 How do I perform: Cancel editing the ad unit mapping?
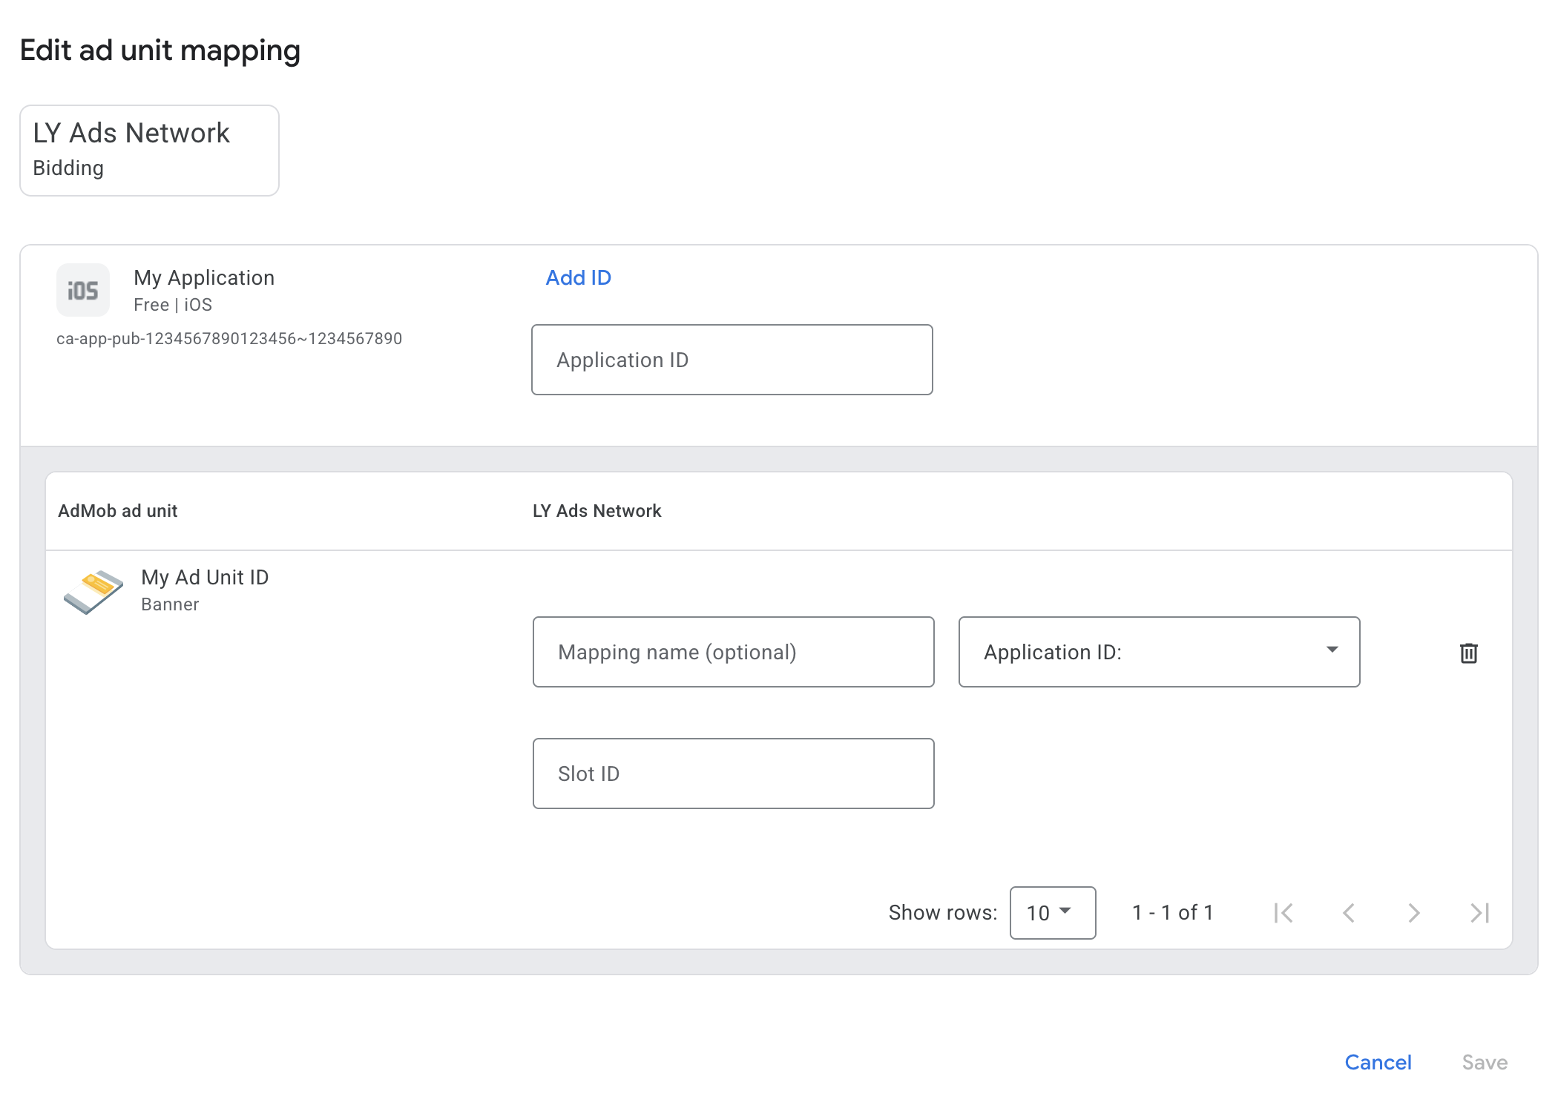pyautogui.click(x=1378, y=1062)
